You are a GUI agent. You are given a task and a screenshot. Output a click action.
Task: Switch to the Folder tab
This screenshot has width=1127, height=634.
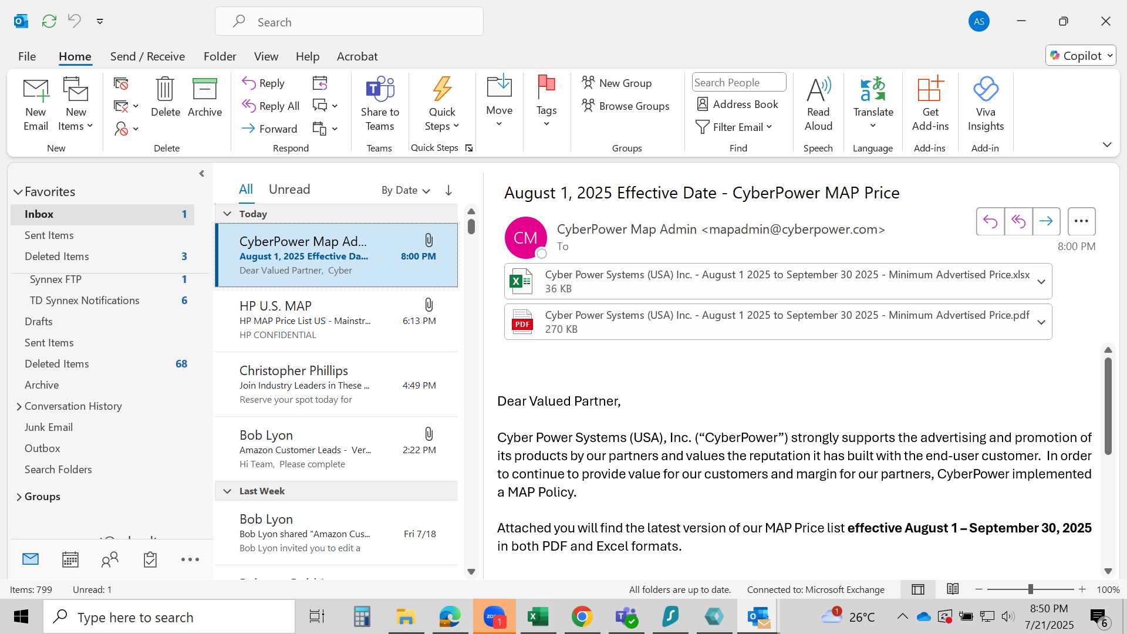pos(220,56)
